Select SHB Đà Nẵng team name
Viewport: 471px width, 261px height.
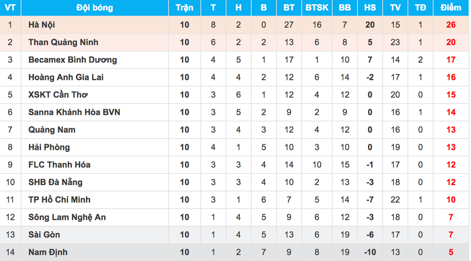tap(55, 182)
